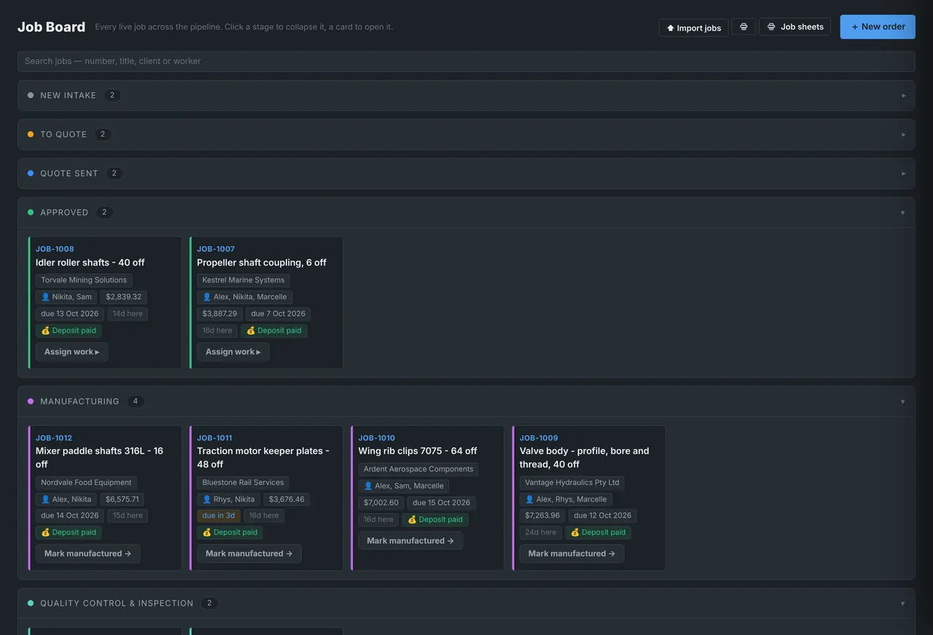The width and height of the screenshot is (933, 635).
Task: Click money bag icon on JOB-1010 Deposit paid
Action: pyautogui.click(x=412, y=520)
